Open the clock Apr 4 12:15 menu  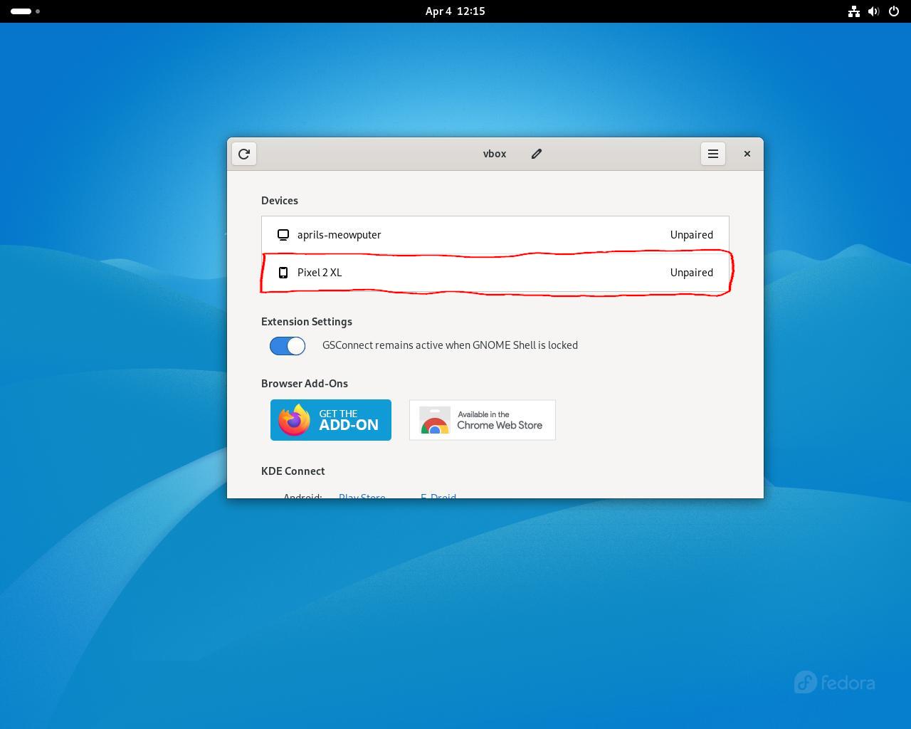[455, 11]
